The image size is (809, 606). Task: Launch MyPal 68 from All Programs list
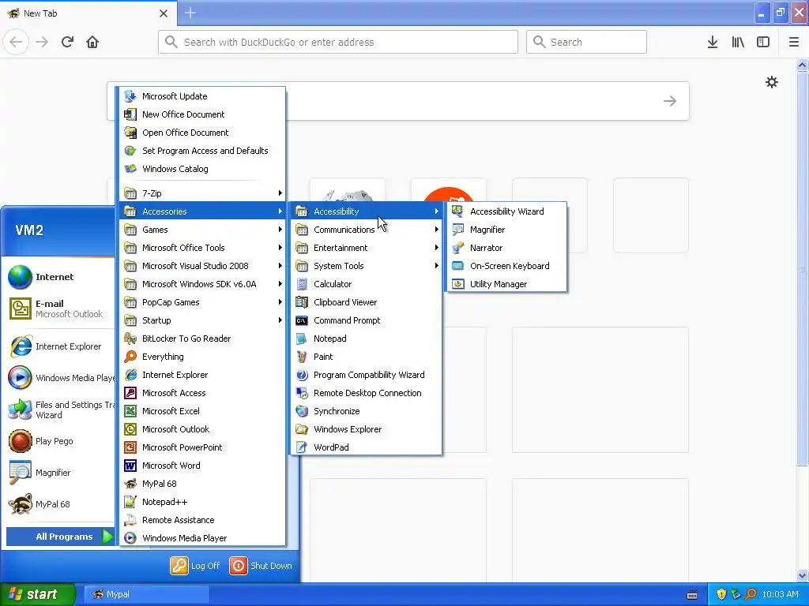click(x=202, y=484)
